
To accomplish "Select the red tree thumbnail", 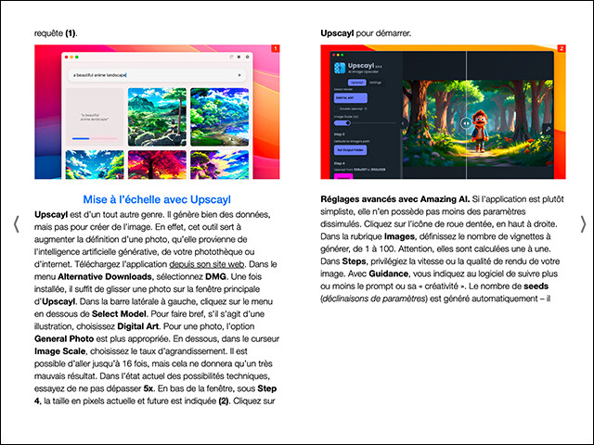I will point(157,165).
